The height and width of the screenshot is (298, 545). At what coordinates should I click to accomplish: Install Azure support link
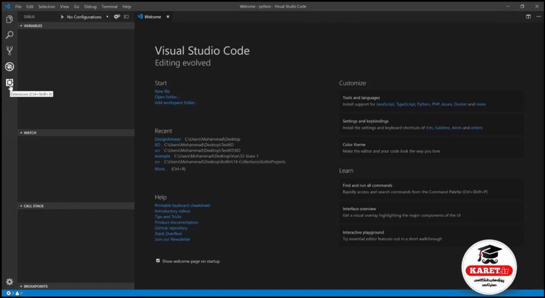447,104
